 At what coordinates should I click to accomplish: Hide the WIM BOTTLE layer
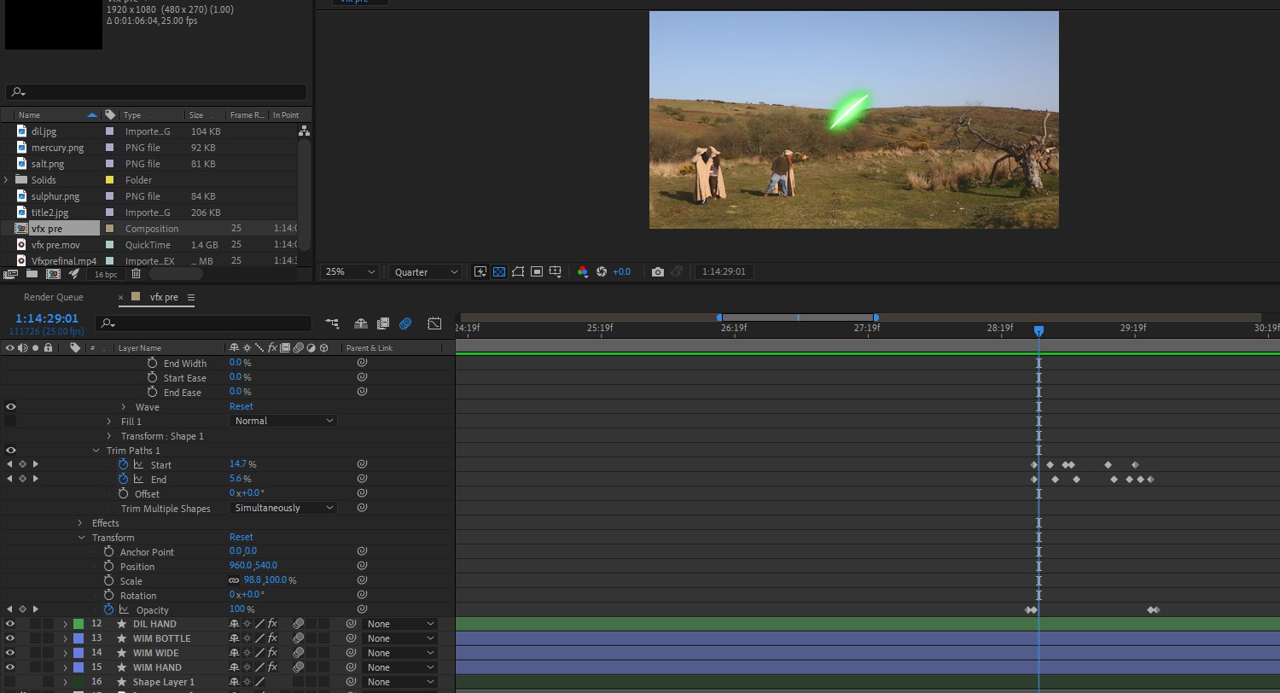click(11, 638)
